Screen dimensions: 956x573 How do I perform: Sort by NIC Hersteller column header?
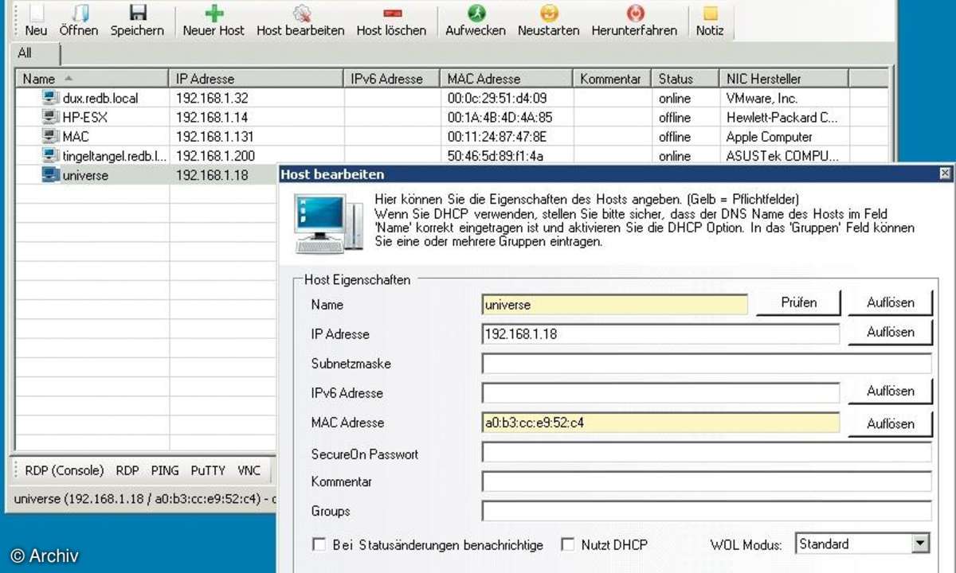coord(784,79)
